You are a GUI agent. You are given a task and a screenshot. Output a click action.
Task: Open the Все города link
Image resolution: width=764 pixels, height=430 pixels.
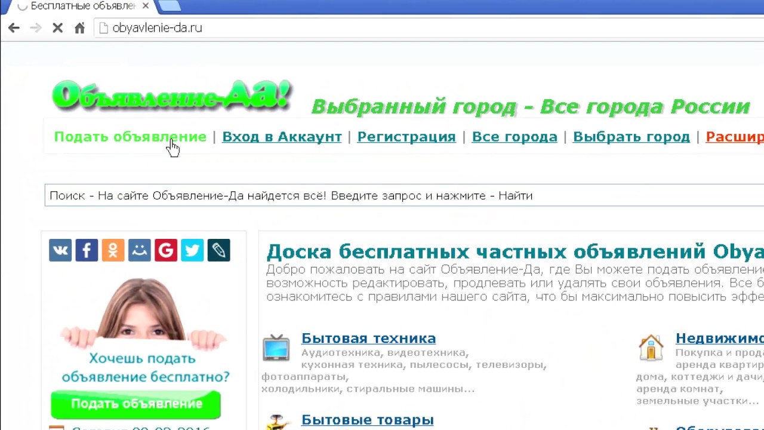[x=515, y=137]
